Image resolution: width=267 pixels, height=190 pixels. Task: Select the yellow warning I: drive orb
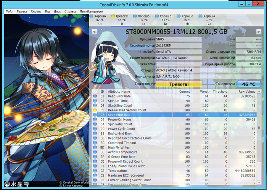click(113, 17)
